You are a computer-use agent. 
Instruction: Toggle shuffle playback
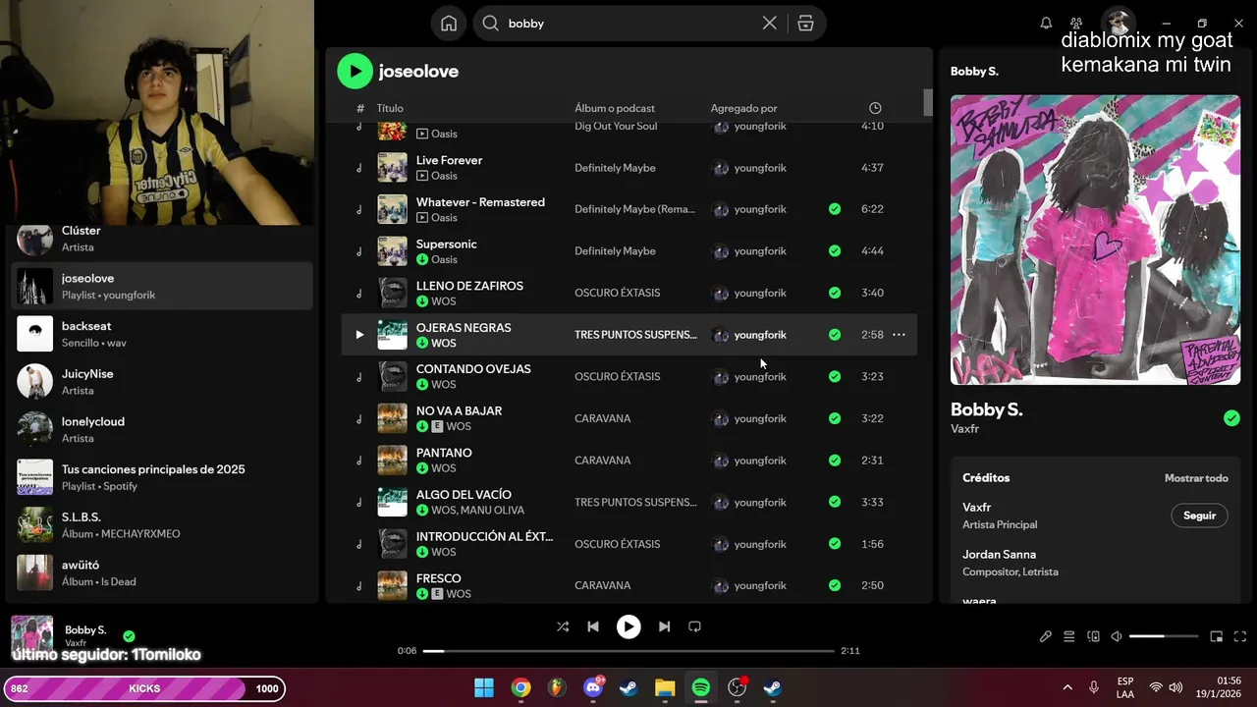coord(563,626)
